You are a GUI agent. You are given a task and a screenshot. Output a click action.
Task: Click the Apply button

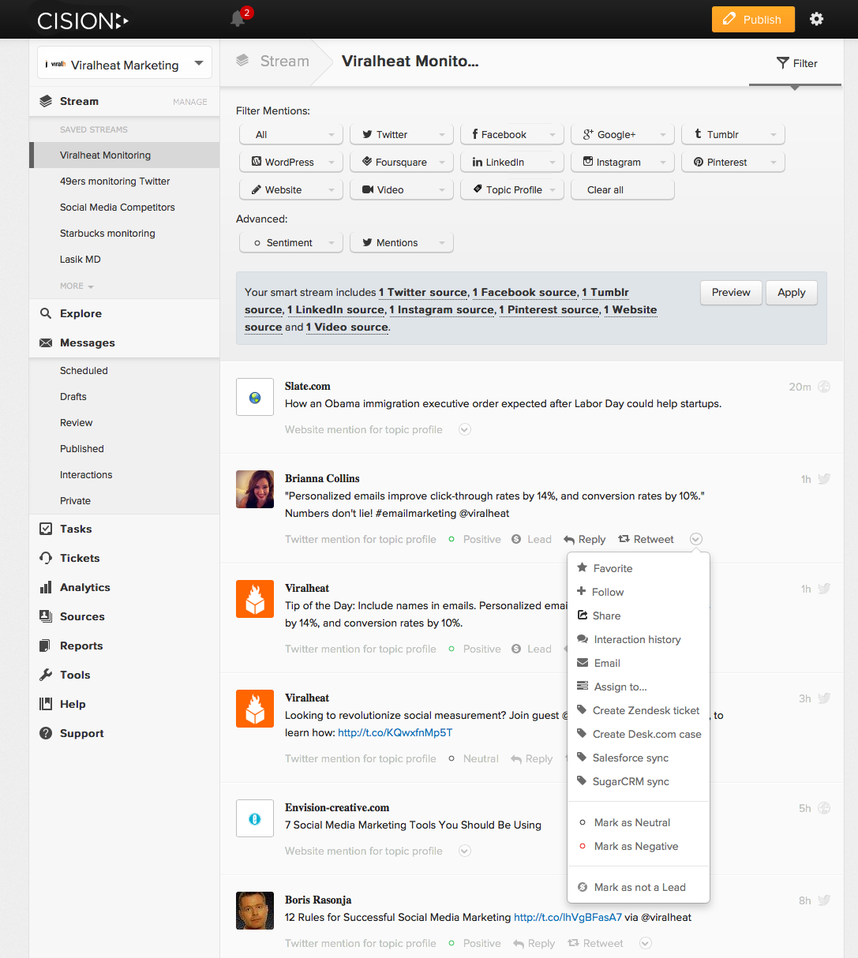(x=791, y=292)
